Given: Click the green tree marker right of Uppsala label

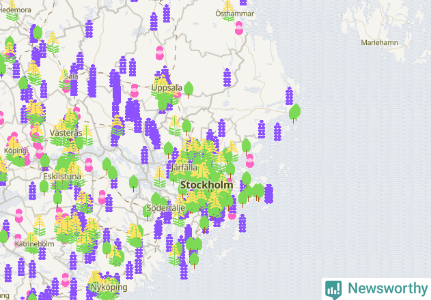Looking at the screenshot, I should pos(189,89).
